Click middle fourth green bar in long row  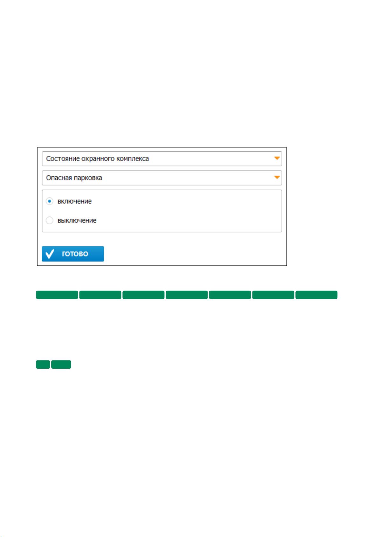(x=187, y=295)
